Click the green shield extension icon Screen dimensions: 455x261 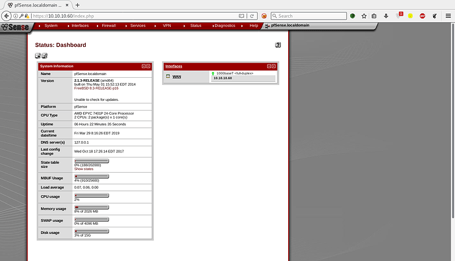353,16
